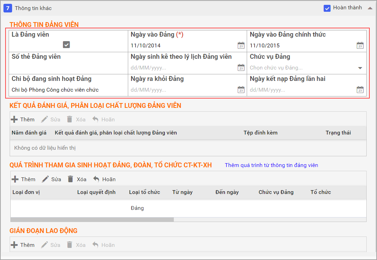Click the Chi bộ đang sinh hoạt Đảng field

click(x=68, y=90)
